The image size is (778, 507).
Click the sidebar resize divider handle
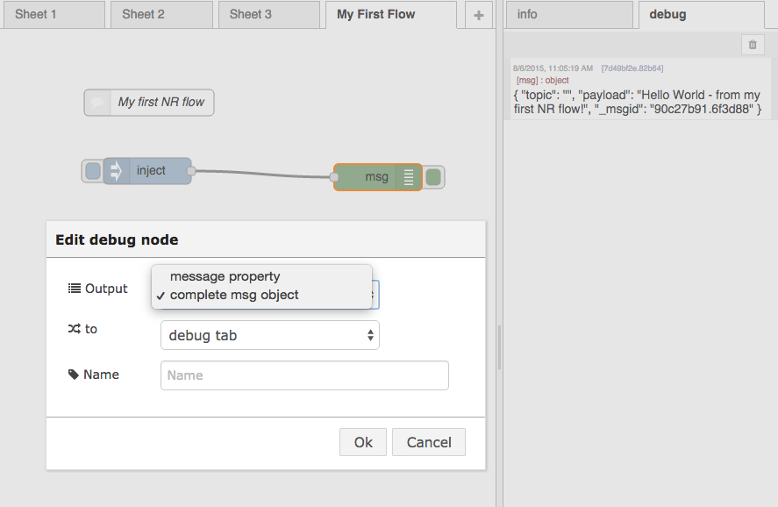click(x=500, y=346)
